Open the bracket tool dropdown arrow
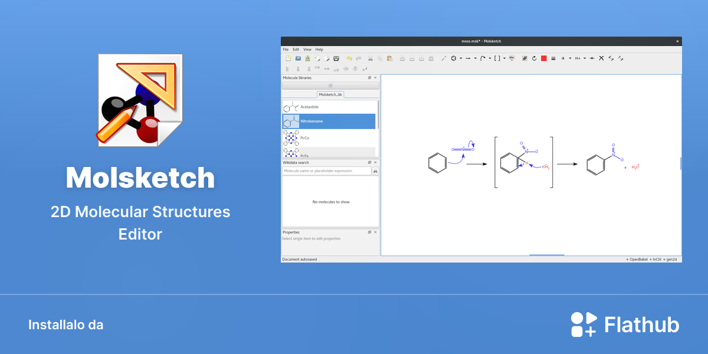Viewport: 708px width, 354px height. pos(504,58)
